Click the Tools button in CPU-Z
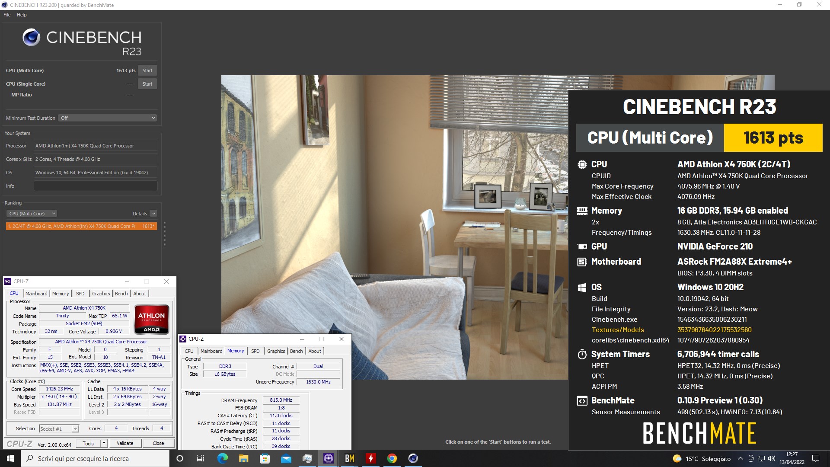The height and width of the screenshot is (467, 830). [88, 443]
